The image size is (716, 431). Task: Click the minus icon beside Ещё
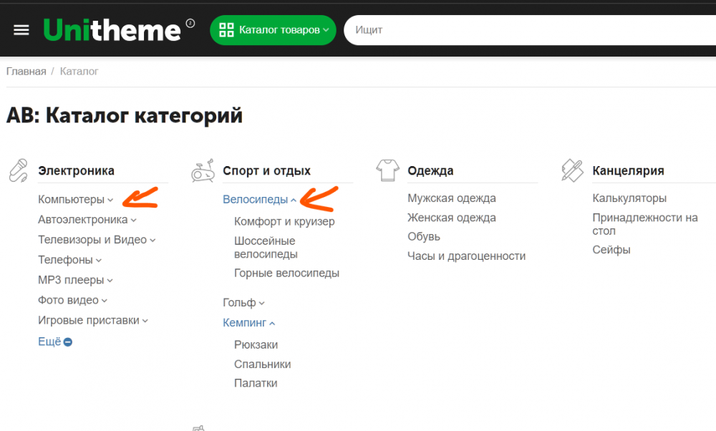pos(68,342)
